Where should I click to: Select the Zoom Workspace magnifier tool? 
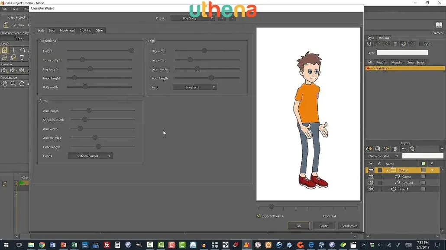(13, 84)
